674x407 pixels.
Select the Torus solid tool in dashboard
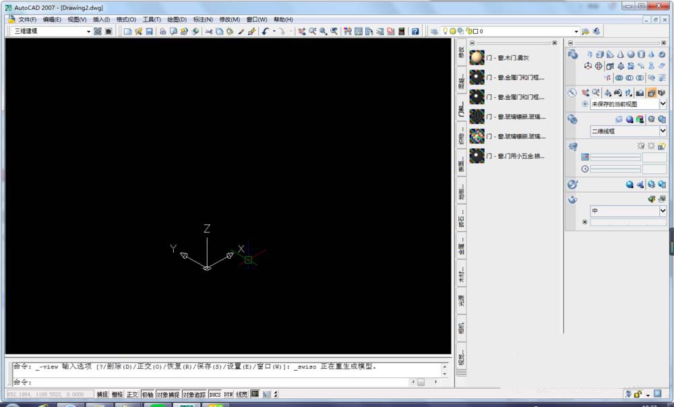(x=662, y=55)
